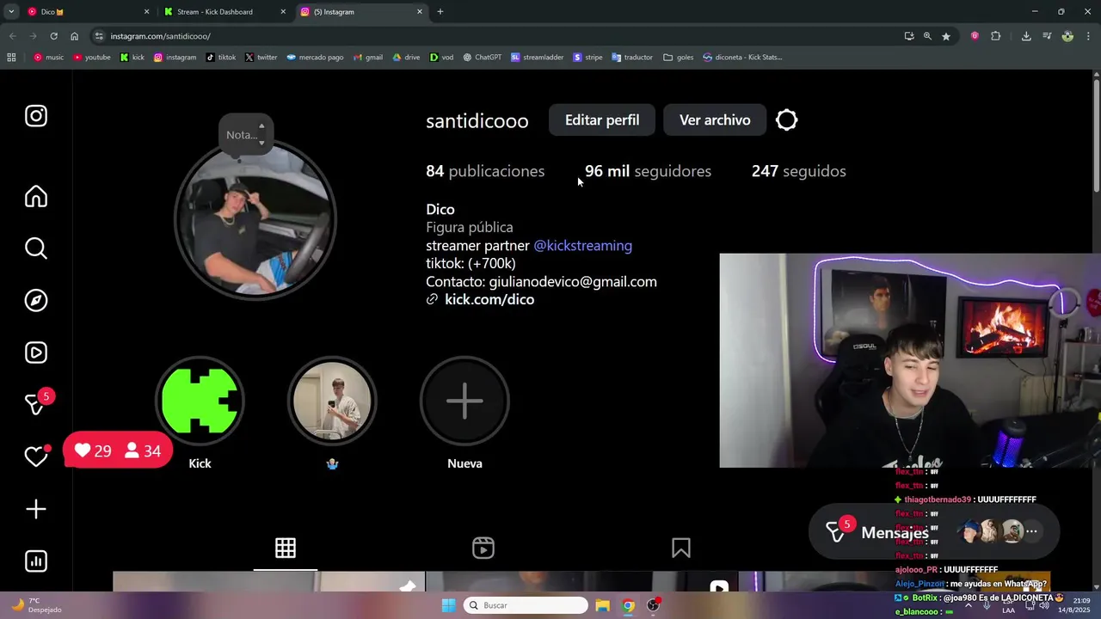Open the floating Mensajes panel
Screen dimensions: 1101x619
[934, 532]
